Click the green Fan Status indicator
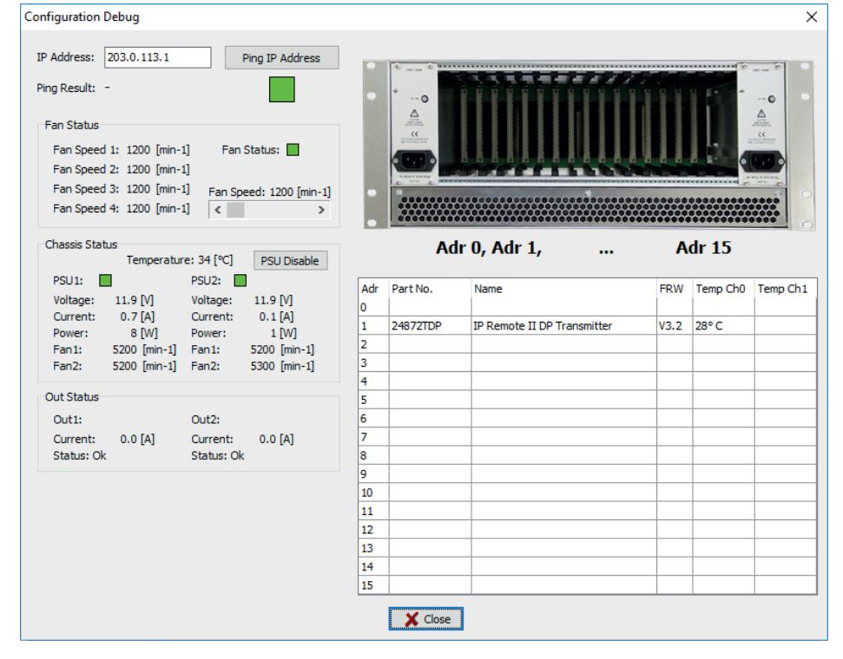843x659 pixels. pyautogui.click(x=293, y=150)
